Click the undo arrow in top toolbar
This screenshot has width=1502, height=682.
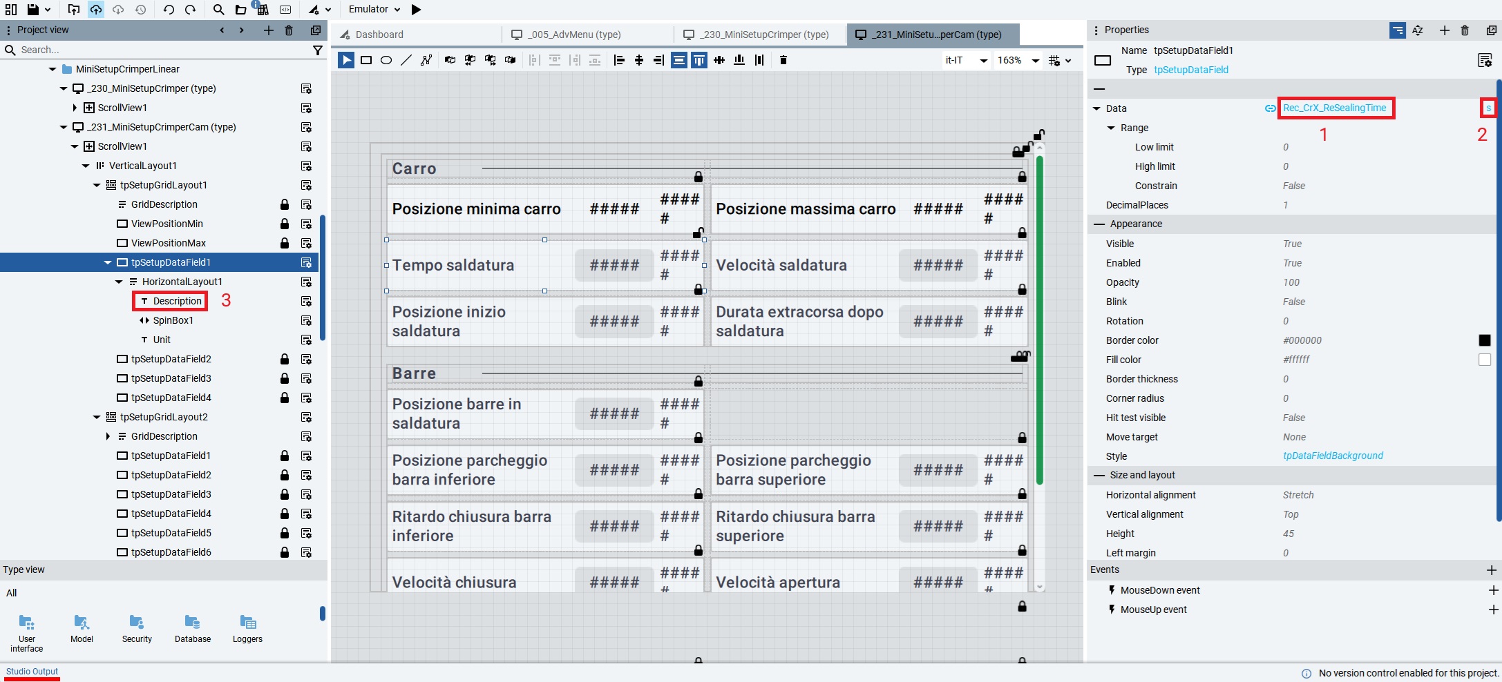click(x=169, y=10)
